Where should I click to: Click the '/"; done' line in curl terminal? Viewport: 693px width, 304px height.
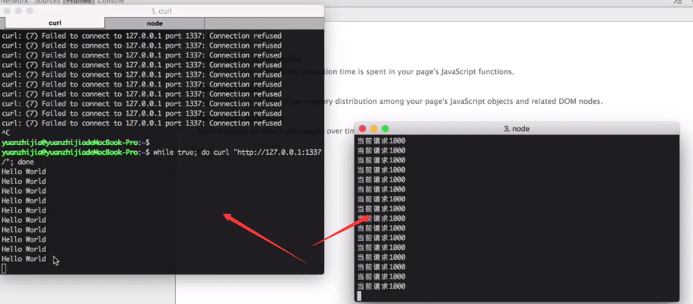18,162
